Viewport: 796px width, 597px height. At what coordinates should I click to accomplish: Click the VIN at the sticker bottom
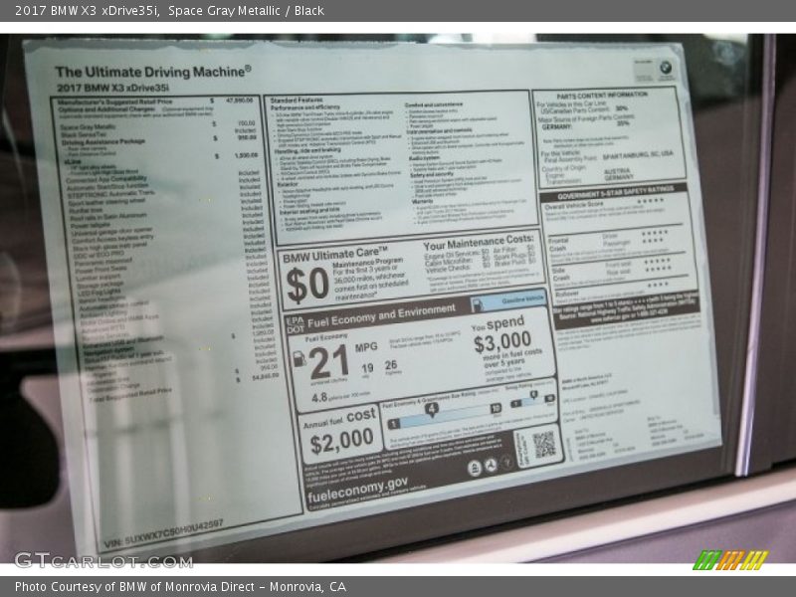(163, 533)
